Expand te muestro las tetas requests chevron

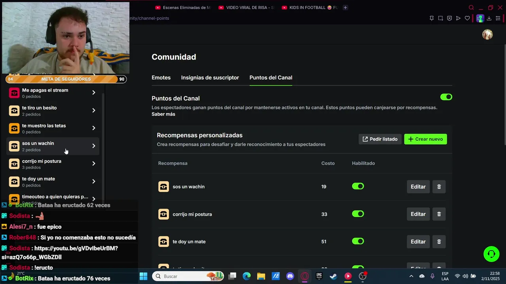[94, 128]
